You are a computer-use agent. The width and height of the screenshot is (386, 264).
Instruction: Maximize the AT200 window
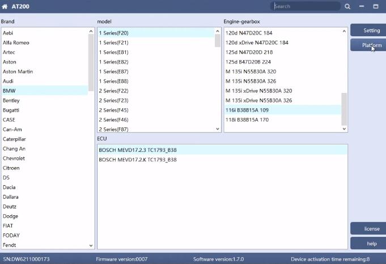coord(376,6)
